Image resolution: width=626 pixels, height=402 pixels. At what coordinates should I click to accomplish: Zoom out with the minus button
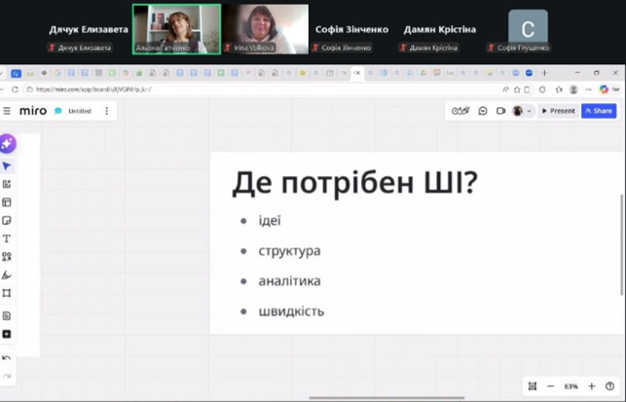550,386
